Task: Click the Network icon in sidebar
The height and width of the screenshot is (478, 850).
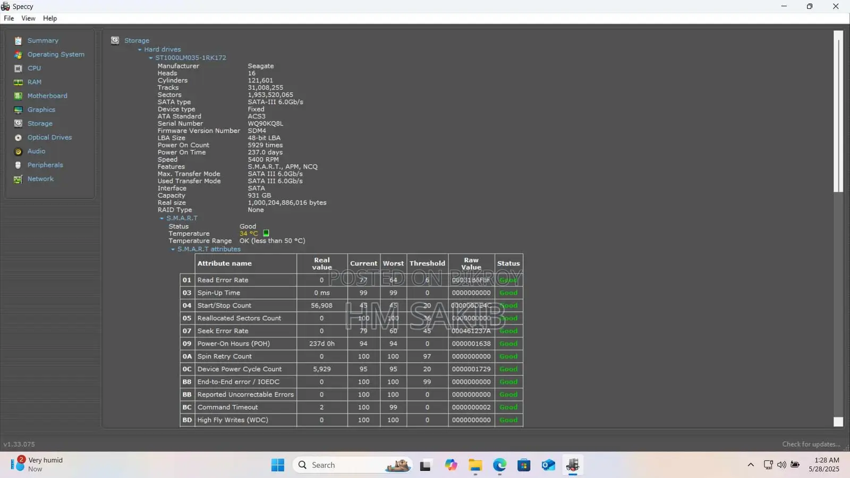Action: point(18,179)
